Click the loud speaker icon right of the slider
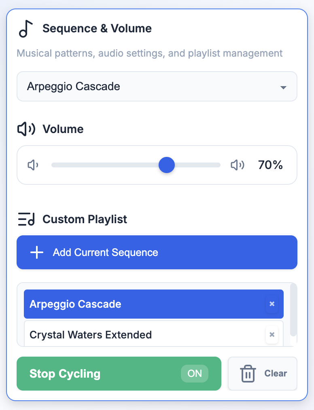This screenshot has width=314, height=410. [x=238, y=165]
